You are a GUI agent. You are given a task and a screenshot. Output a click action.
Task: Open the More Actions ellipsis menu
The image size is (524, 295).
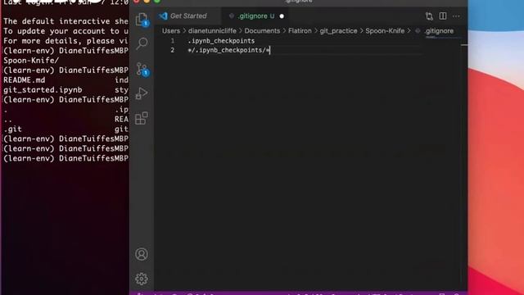(x=456, y=16)
